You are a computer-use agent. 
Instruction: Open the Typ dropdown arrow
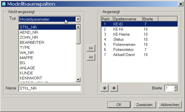78,19
